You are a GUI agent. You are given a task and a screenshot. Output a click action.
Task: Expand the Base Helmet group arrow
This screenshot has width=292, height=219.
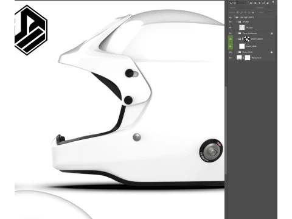tap(237, 52)
